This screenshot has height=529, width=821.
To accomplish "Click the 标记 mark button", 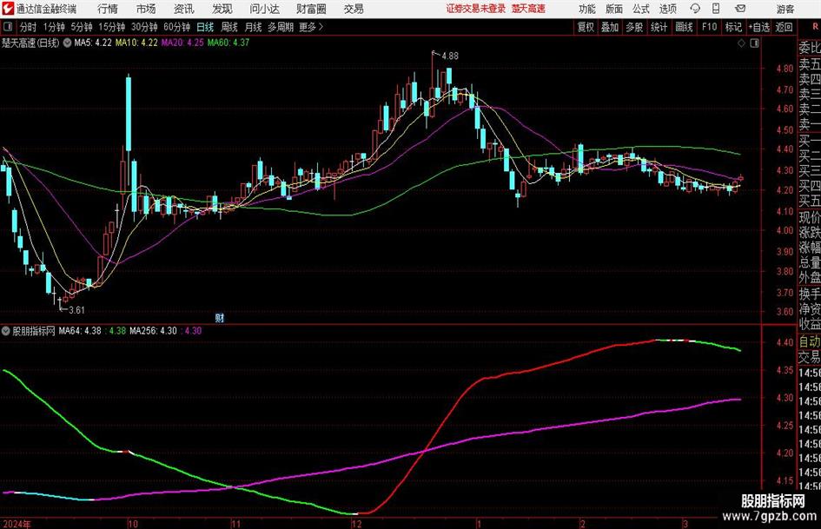I will (733, 27).
